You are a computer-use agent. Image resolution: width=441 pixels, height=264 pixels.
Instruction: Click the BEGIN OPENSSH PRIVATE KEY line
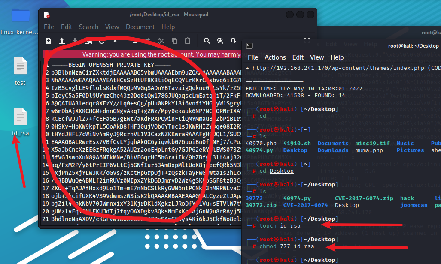[x=111, y=65]
